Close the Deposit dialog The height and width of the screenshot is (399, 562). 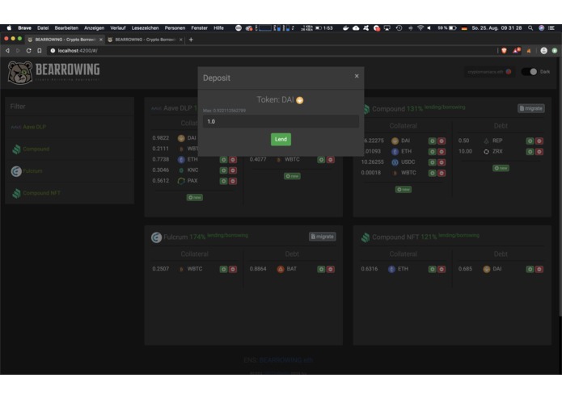pyautogui.click(x=357, y=76)
